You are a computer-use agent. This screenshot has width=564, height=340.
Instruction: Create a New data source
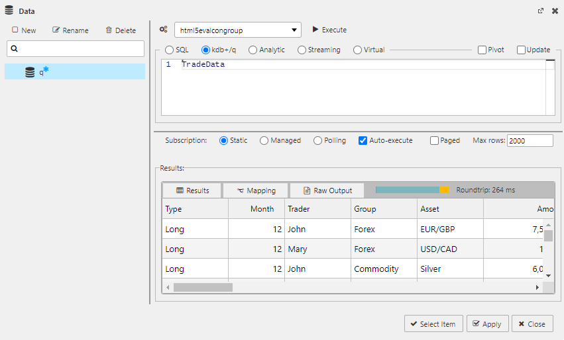(x=24, y=30)
